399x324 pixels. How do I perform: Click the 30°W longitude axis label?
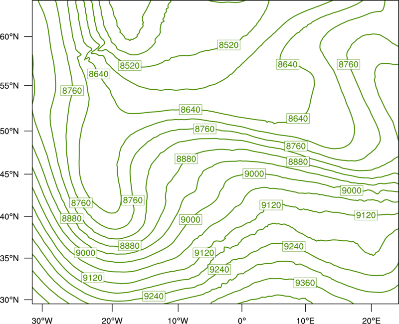(x=42, y=320)
